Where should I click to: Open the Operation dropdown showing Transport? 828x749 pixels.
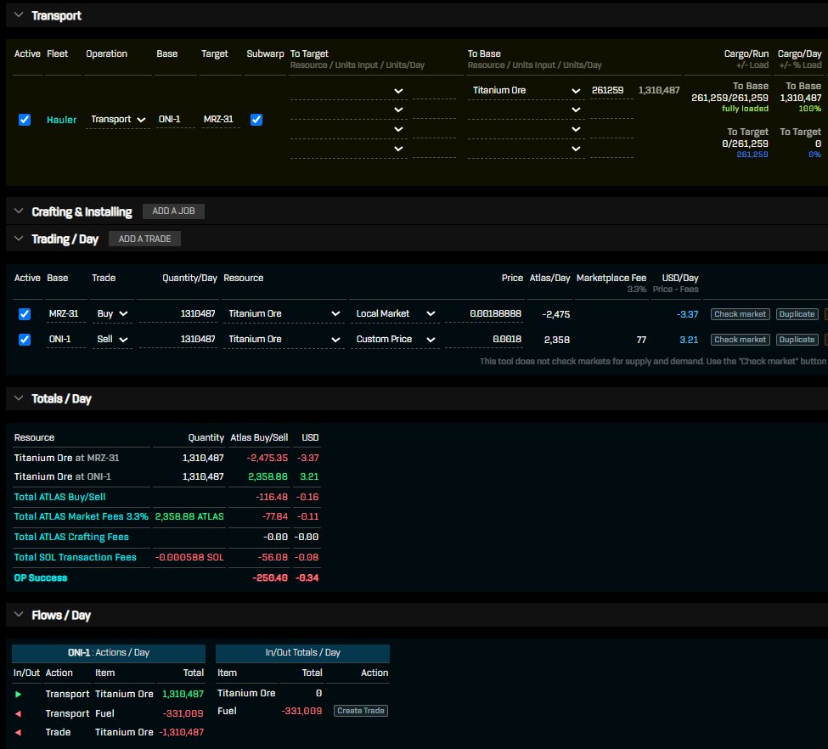(x=119, y=120)
